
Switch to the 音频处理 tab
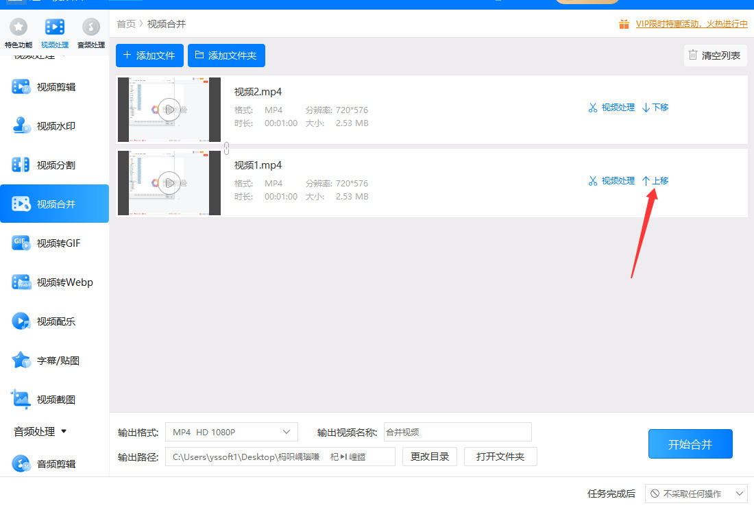coord(91,33)
